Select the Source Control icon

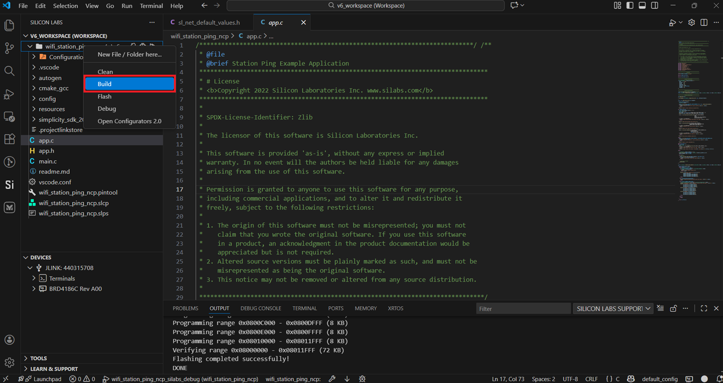[x=9, y=48]
